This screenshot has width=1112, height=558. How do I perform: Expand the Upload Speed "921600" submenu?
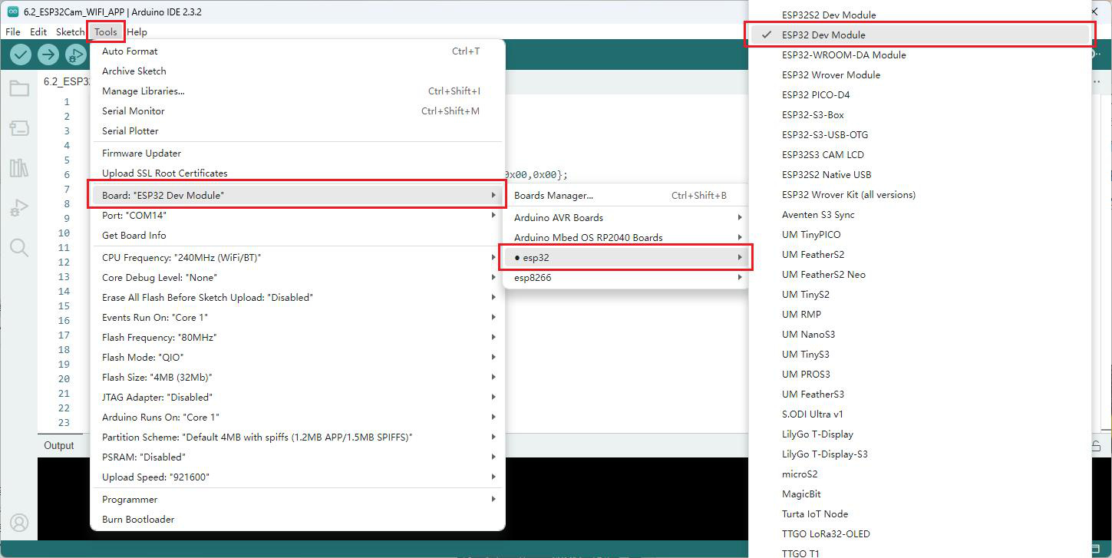[298, 477]
